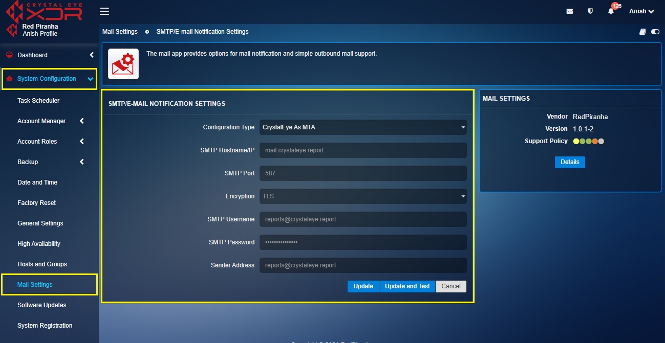Open System Registration page

click(x=45, y=326)
